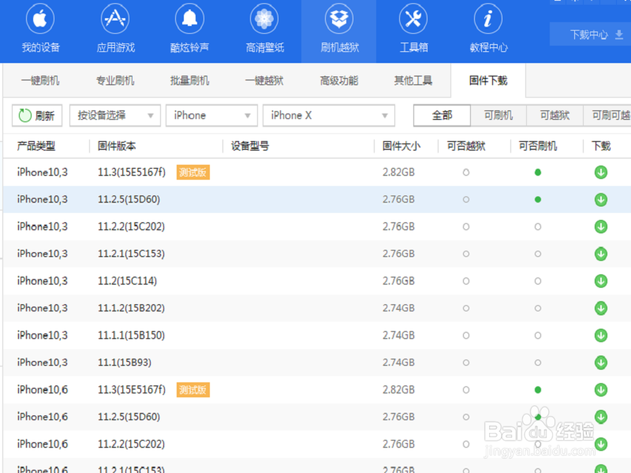
Task: Select row iPhone10,3 version 11.2.5(15D60)
Action: (x=317, y=199)
